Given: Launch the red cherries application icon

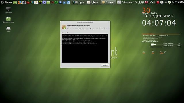Looking at the screenshot, I should pos(28,2).
